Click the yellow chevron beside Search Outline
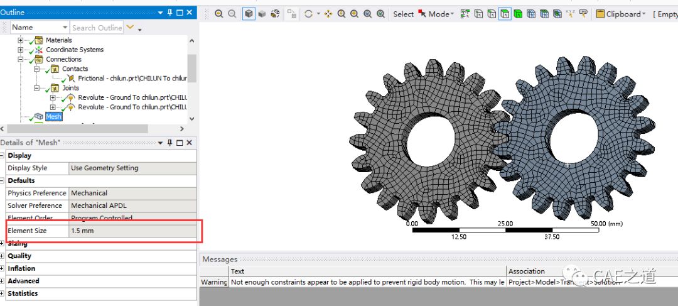This screenshot has height=306, width=678. pos(130,27)
